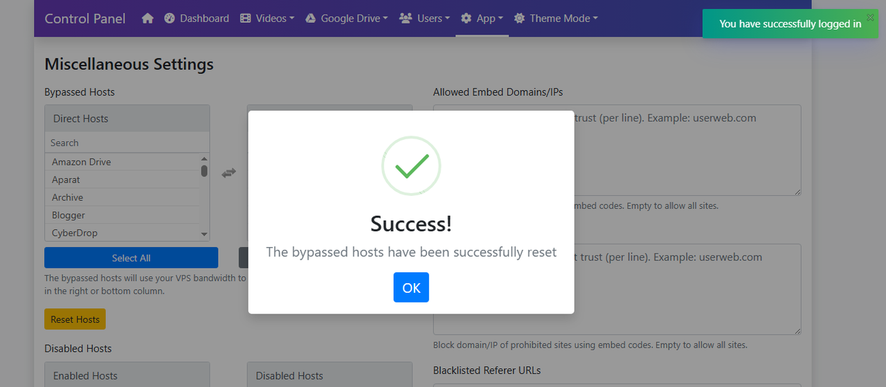Open the Users dropdown menu
Image resolution: width=886 pixels, height=387 pixels.
tap(425, 19)
